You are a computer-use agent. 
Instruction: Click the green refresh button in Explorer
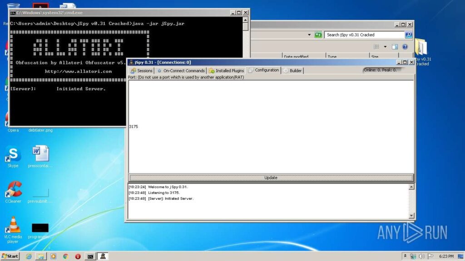(318, 35)
